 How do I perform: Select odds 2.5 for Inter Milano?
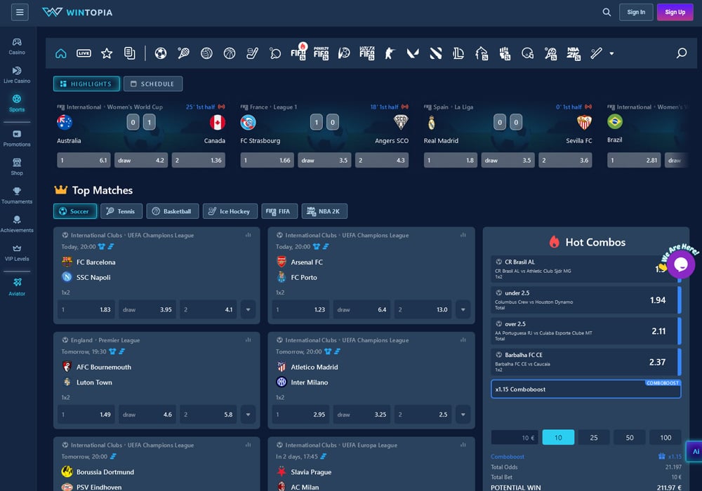[423, 415]
